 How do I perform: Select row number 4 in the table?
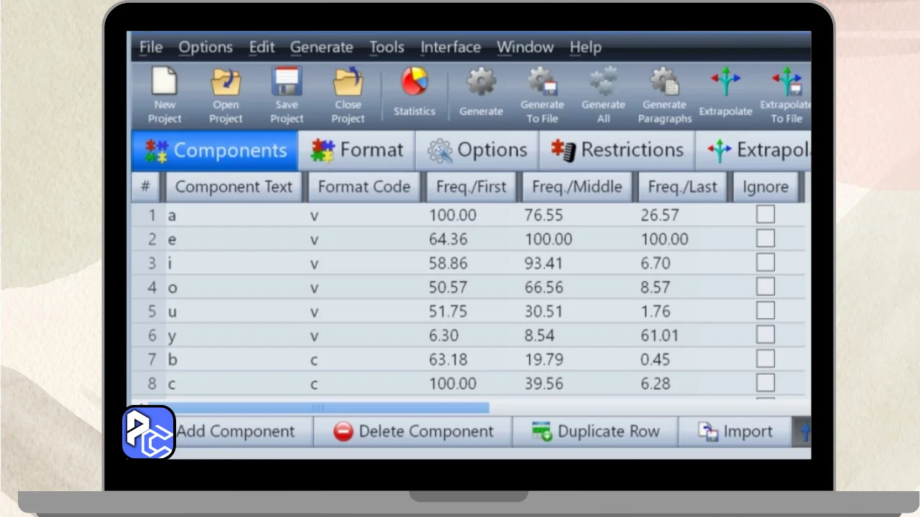pos(152,287)
